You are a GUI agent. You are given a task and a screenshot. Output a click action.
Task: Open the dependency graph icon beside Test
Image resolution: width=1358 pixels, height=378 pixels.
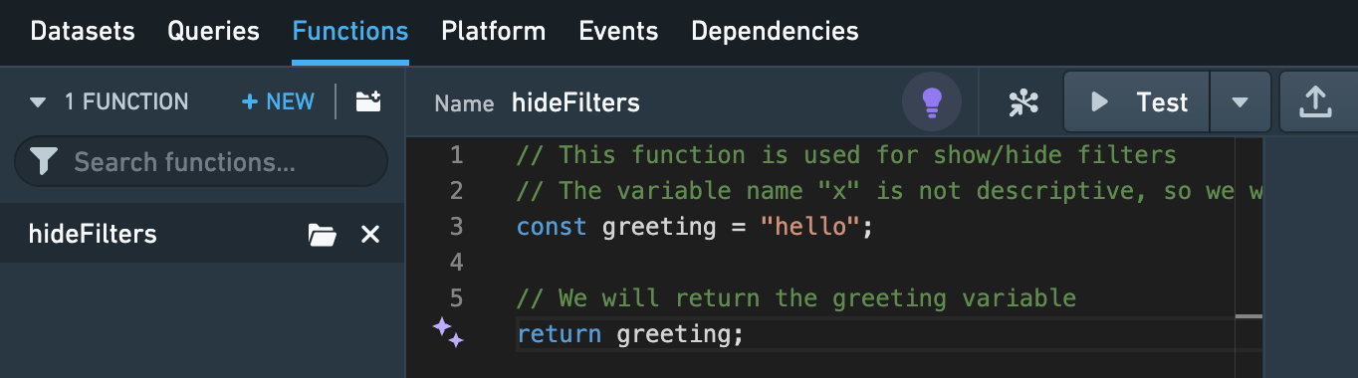point(1022,101)
